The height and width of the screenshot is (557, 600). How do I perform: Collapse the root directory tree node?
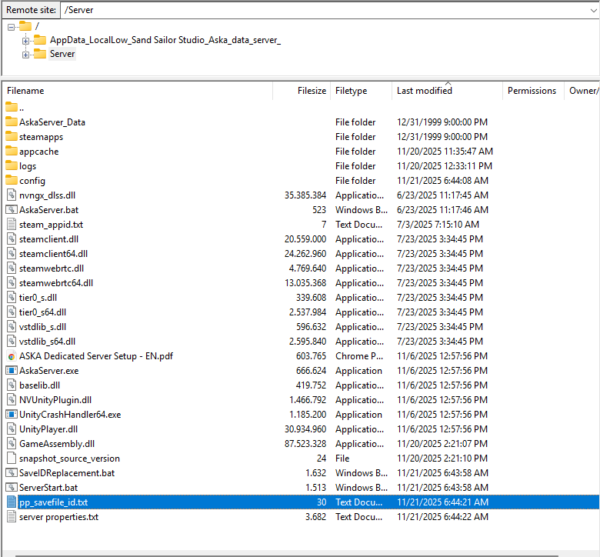(12, 26)
